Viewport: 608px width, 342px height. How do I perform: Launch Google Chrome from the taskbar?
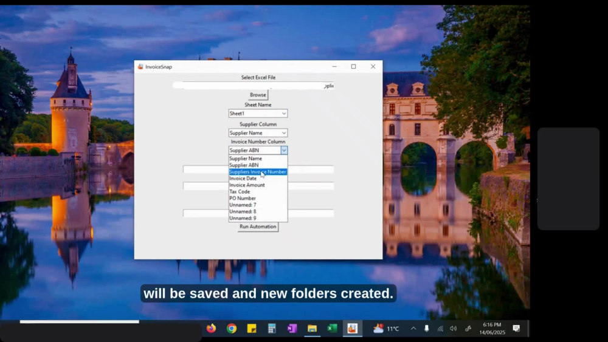click(x=232, y=329)
